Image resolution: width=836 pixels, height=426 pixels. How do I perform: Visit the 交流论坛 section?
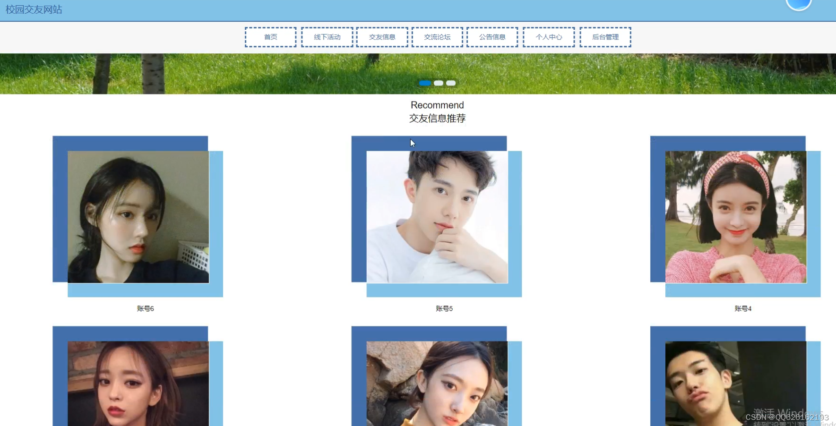coord(437,37)
